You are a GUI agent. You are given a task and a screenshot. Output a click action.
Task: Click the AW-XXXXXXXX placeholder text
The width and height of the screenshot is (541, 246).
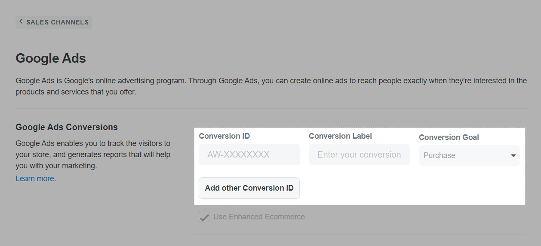pyautogui.click(x=238, y=155)
